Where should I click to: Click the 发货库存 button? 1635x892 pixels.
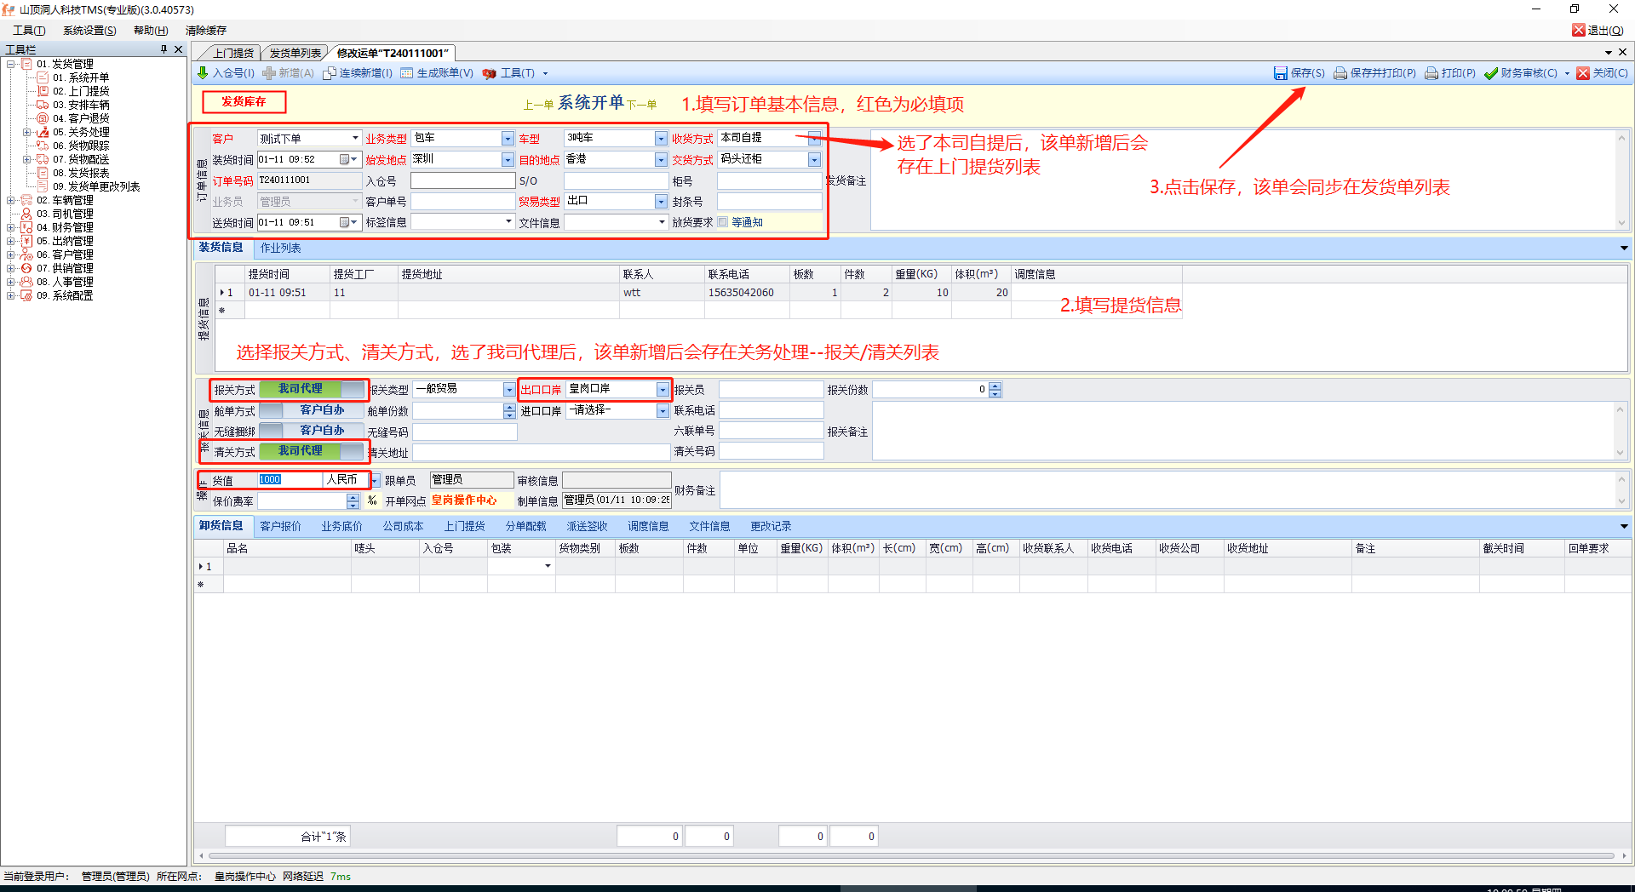(x=244, y=101)
